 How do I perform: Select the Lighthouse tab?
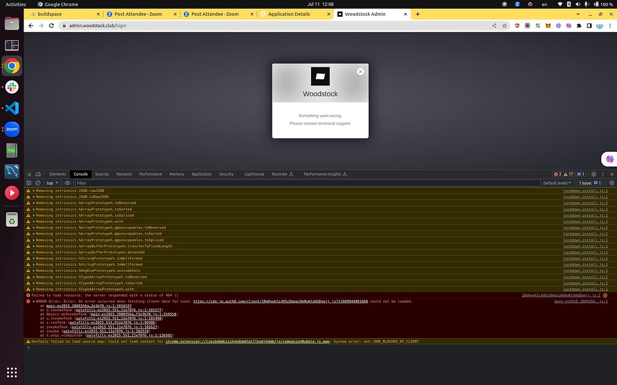coord(254,174)
